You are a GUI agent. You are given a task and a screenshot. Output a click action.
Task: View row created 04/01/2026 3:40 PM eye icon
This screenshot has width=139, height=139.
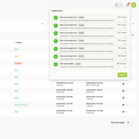tap(123, 98)
